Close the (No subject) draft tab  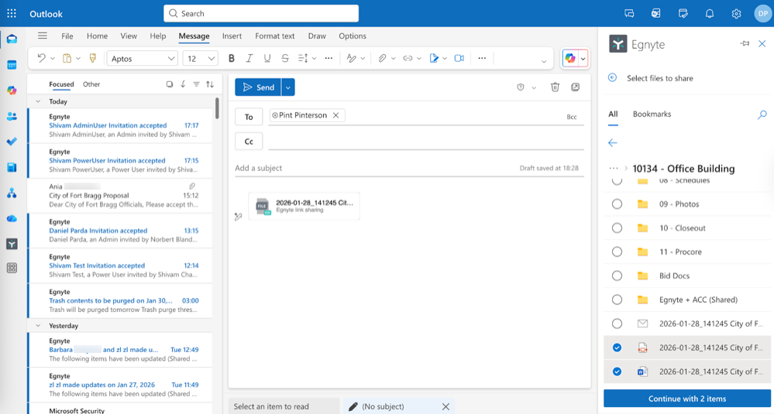click(445, 406)
